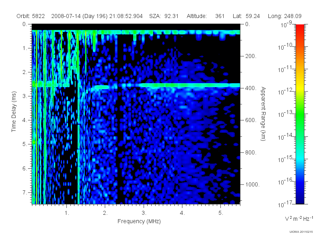Viewport: 320px width, 240px height.
Task: Click the '400.' apparent range tick label
Action: pyautogui.click(x=251, y=88)
